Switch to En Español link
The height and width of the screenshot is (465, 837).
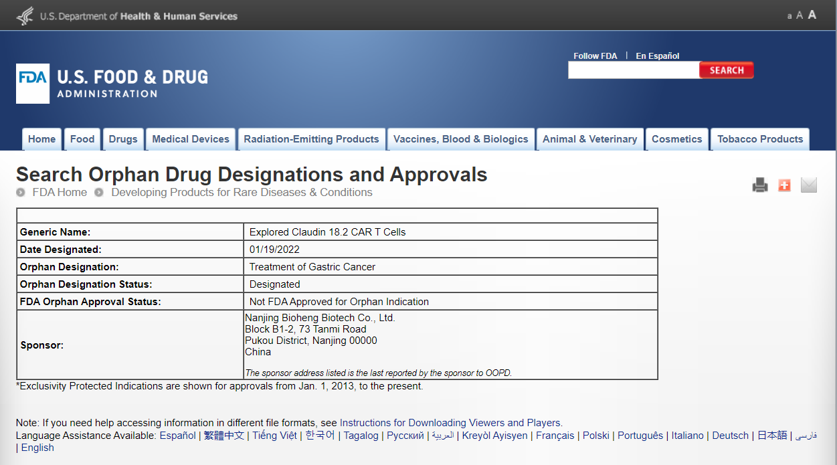point(657,56)
